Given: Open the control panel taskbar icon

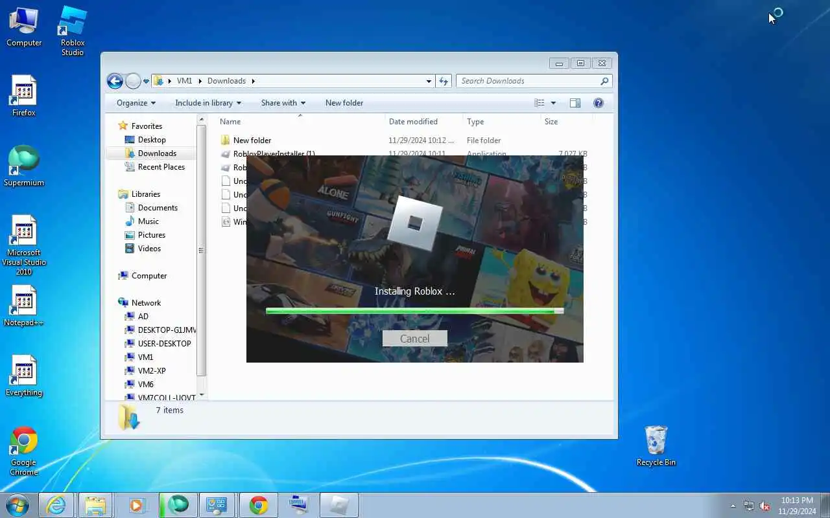Looking at the screenshot, I should tap(217, 505).
